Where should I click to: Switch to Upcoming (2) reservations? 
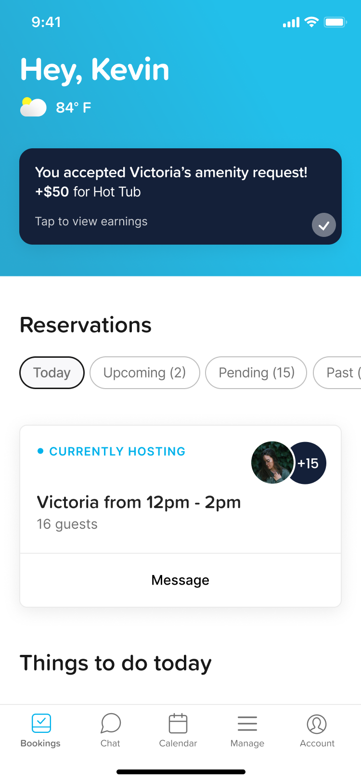(144, 373)
